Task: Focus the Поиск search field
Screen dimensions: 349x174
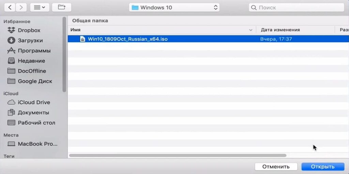Action: click(x=296, y=7)
